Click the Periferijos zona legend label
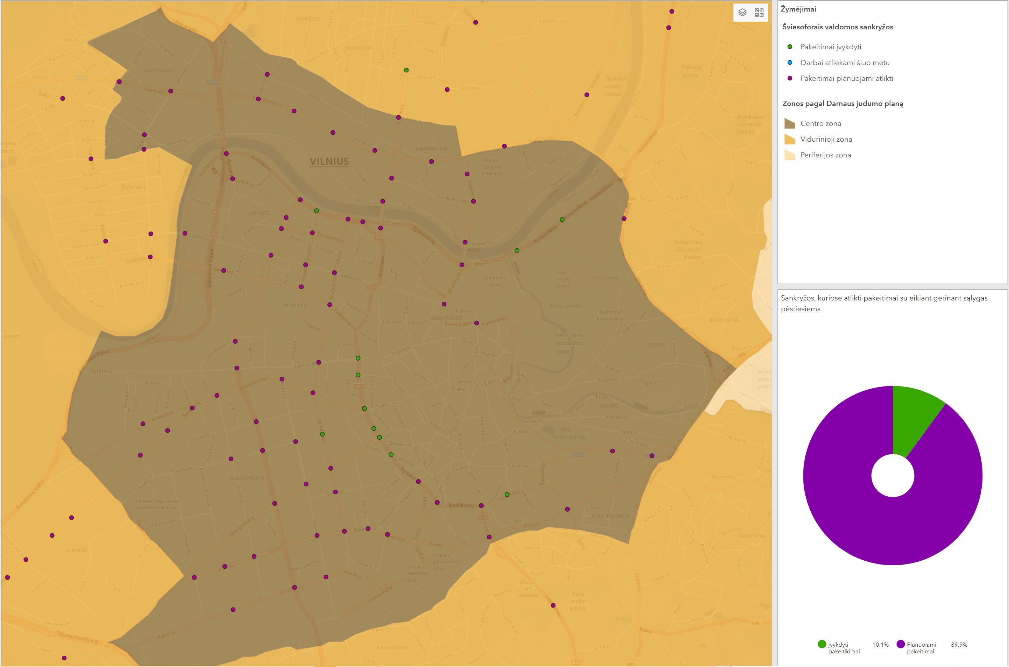 (825, 155)
